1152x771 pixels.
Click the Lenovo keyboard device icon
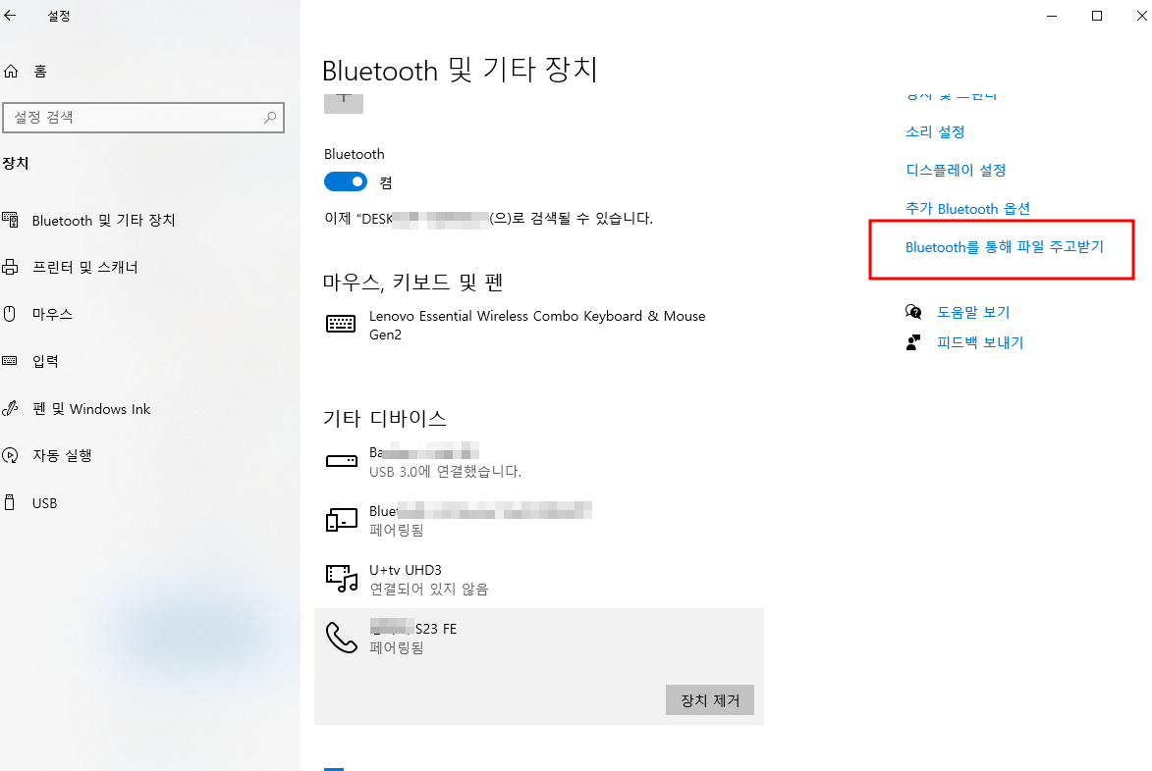coord(341,324)
